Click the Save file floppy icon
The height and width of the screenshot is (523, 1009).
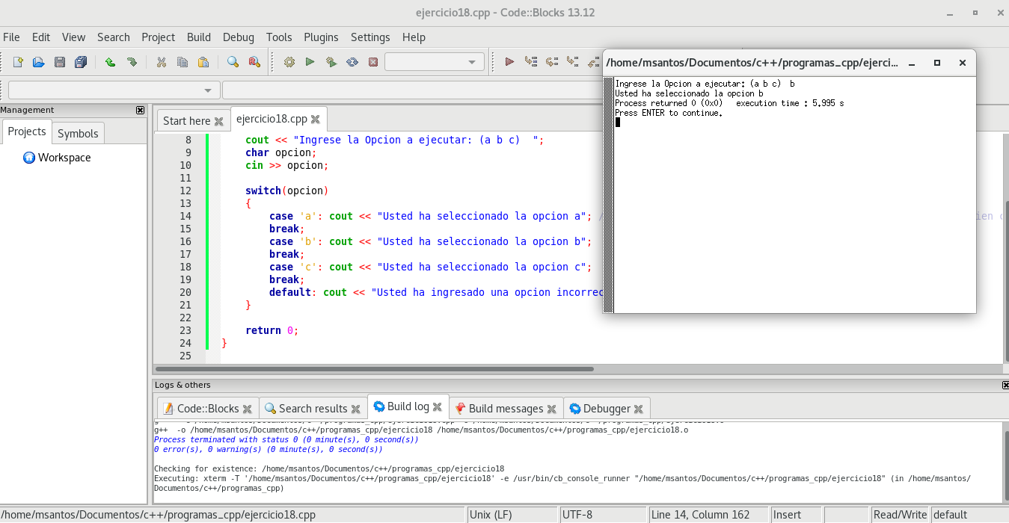[60, 62]
